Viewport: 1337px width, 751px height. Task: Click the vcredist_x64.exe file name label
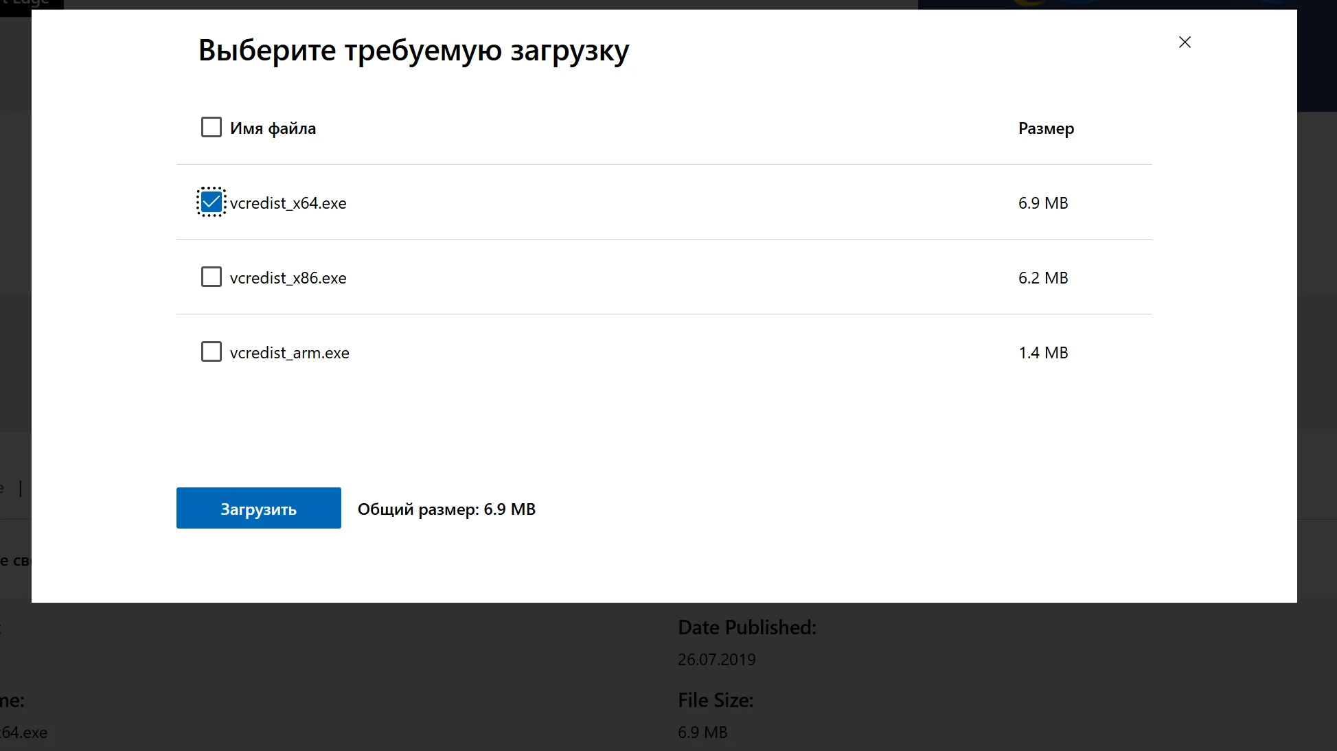point(288,203)
